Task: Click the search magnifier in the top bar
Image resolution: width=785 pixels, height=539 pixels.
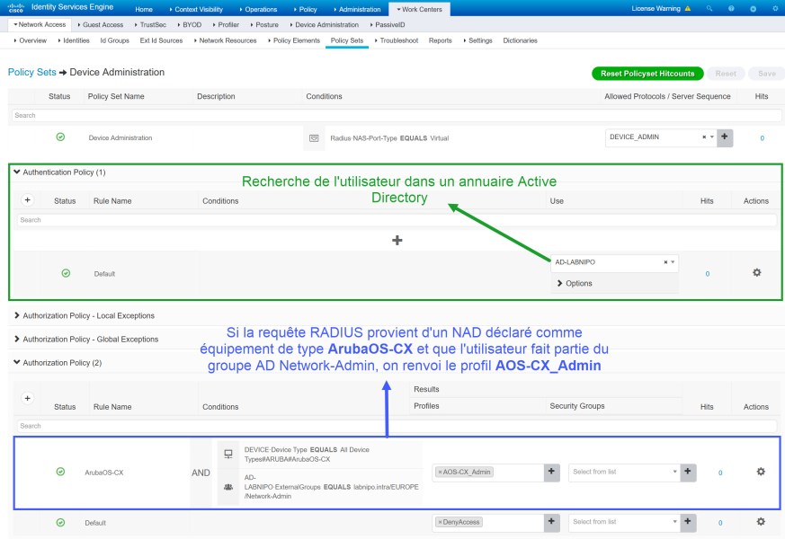Action: pos(709,8)
